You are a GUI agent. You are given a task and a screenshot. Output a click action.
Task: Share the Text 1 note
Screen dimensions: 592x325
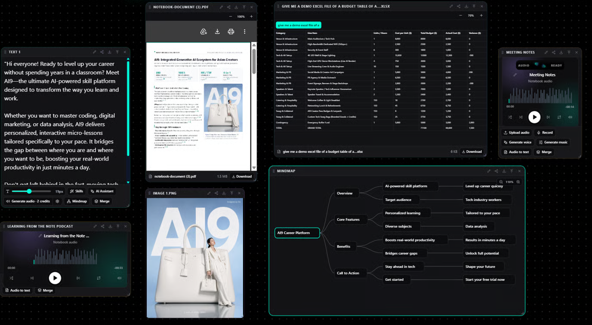tap(102, 52)
